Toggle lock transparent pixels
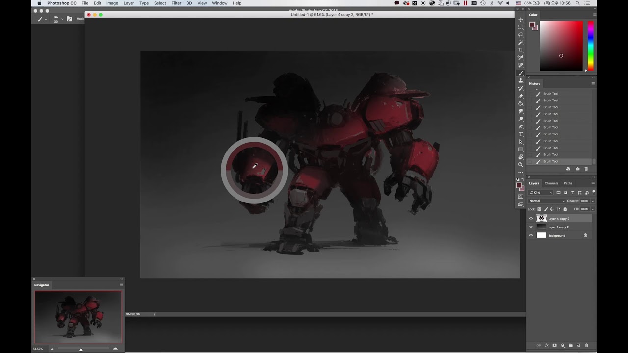This screenshot has height=353, width=628. pyautogui.click(x=539, y=209)
